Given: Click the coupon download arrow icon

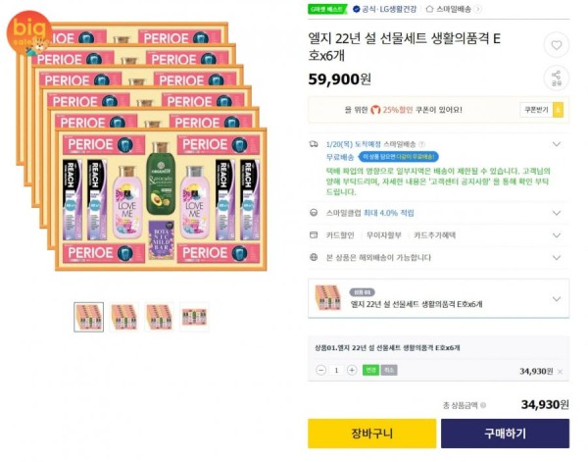Looking at the screenshot, I should (558, 110).
